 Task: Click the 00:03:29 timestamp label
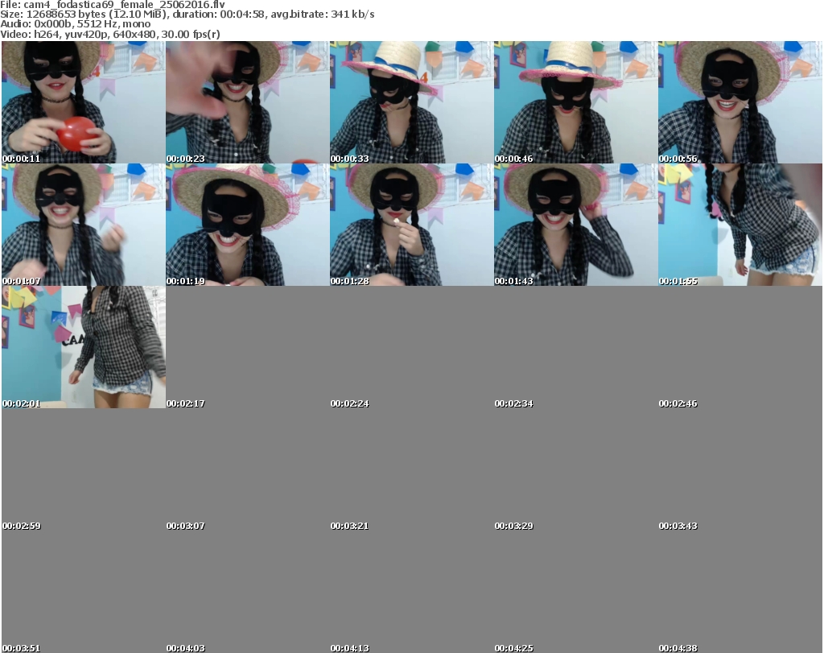[x=513, y=526]
